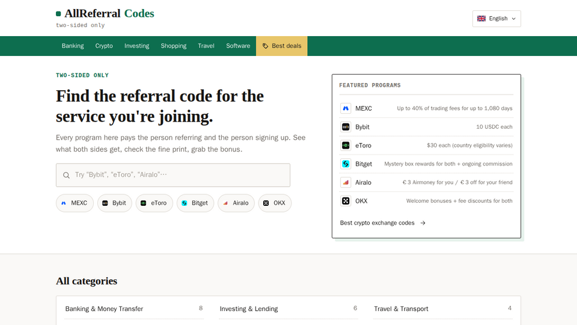Click the UK flag icon

click(x=481, y=19)
